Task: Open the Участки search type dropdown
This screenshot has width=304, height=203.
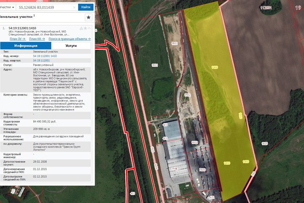Action: click(x=8, y=7)
